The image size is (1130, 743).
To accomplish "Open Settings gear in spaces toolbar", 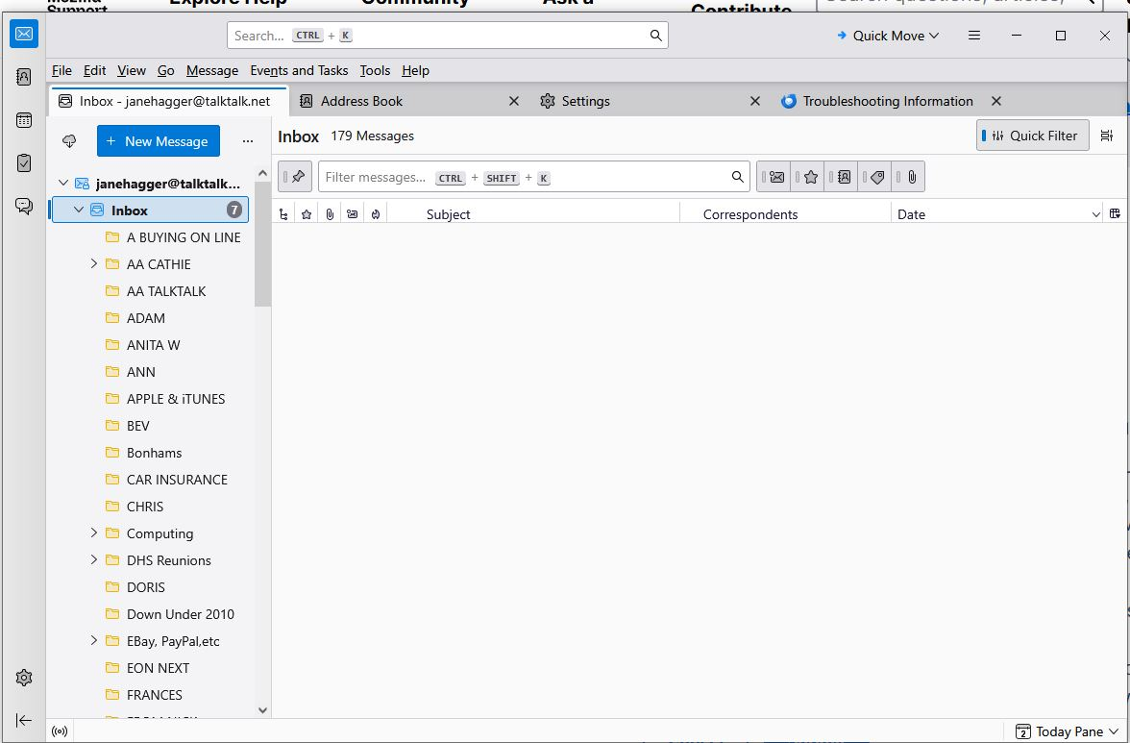I will point(24,678).
